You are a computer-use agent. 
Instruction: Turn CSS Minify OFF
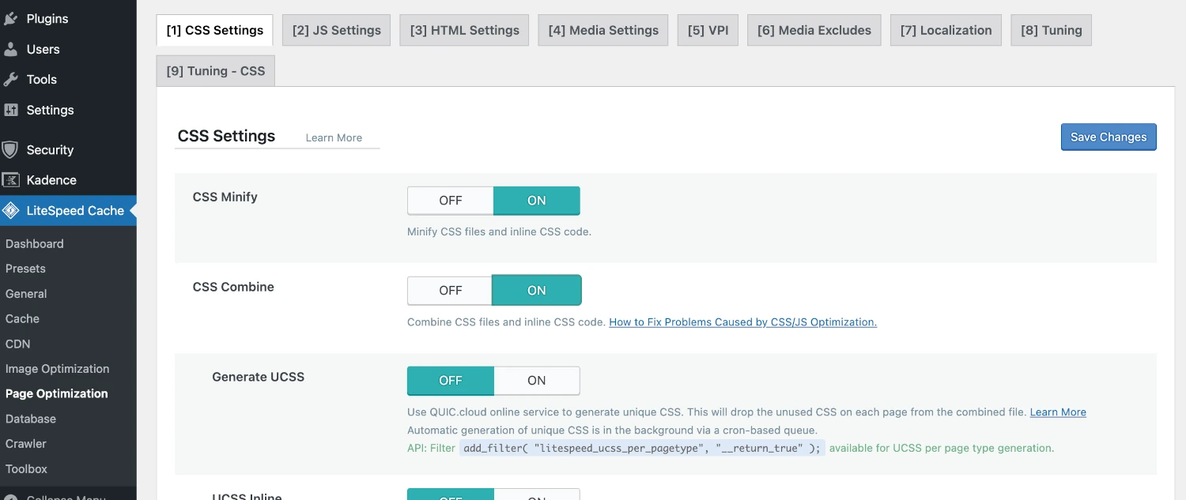point(451,201)
